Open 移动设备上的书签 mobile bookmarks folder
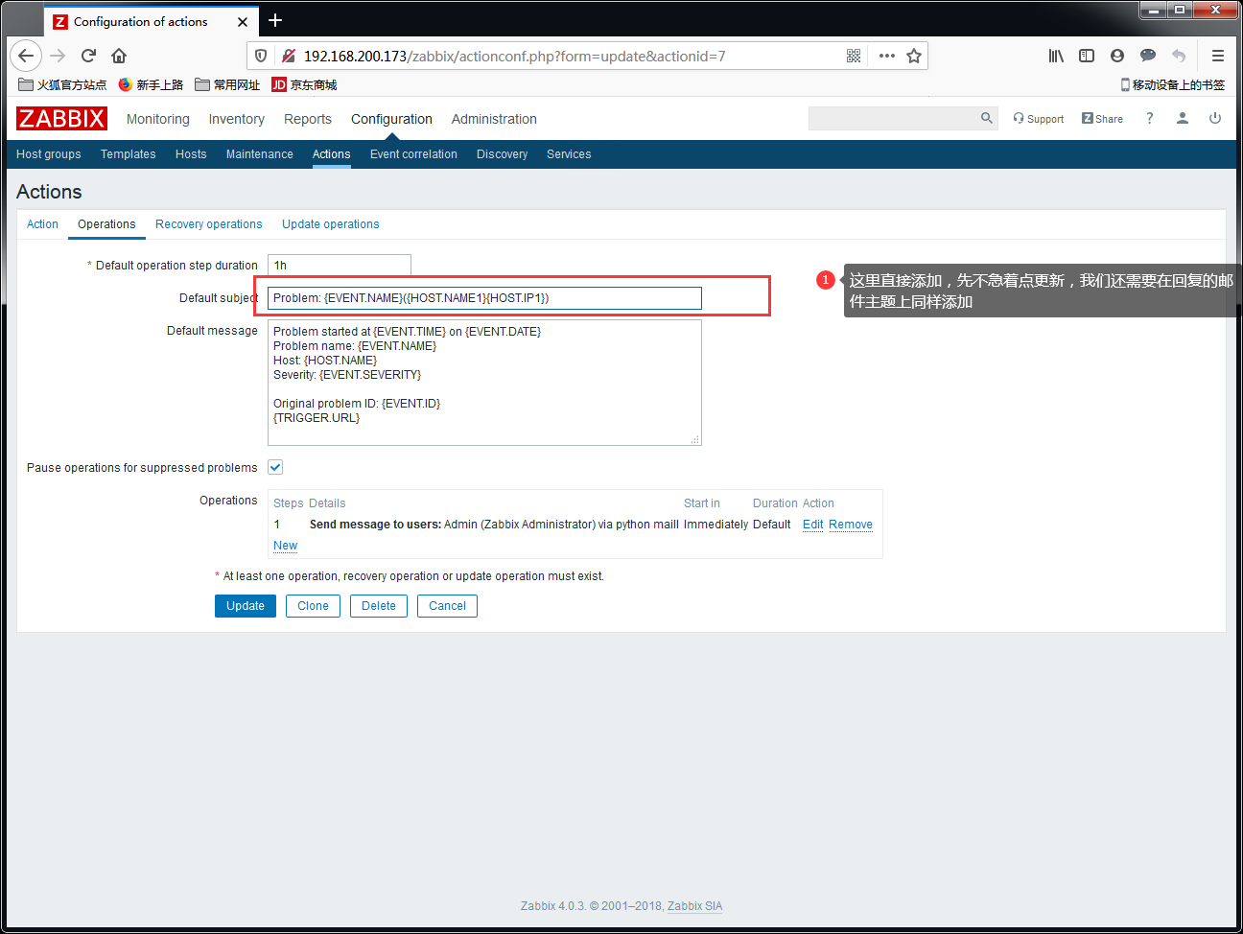Viewport: 1243px width, 934px height. click(x=1172, y=84)
